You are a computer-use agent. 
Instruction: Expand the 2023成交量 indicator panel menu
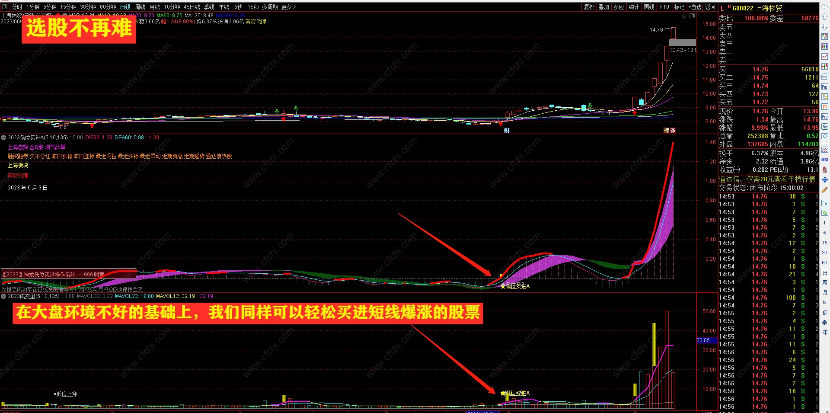coord(3,296)
